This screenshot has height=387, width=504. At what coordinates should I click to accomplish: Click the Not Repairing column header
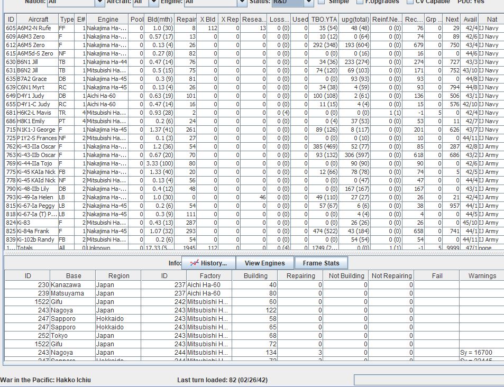pyautogui.click(x=391, y=276)
